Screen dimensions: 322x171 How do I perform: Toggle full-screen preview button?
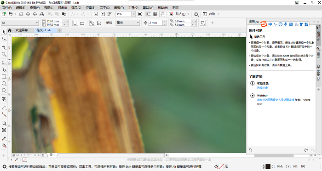(140, 14)
